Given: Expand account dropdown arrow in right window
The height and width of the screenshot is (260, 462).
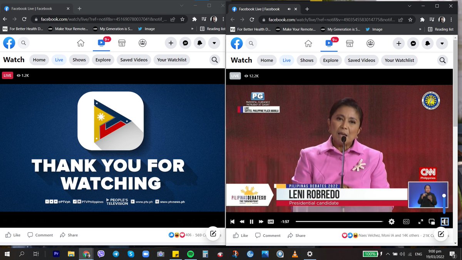Looking at the screenshot, I should 442,44.
